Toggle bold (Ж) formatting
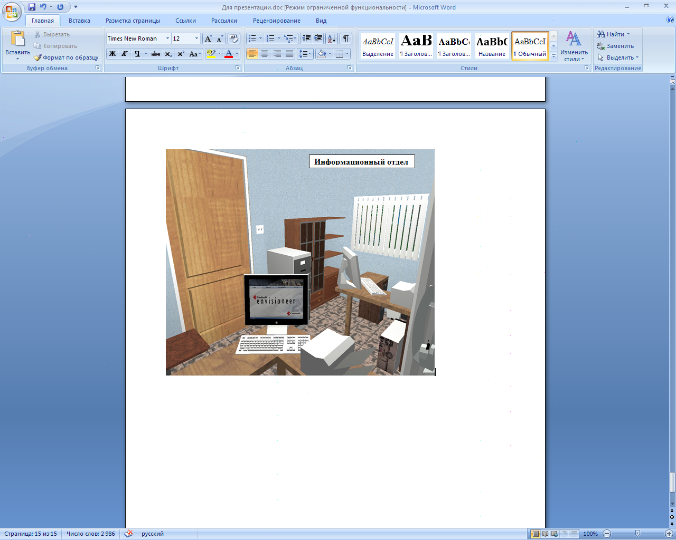This screenshot has width=676, height=540. (x=112, y=54)
